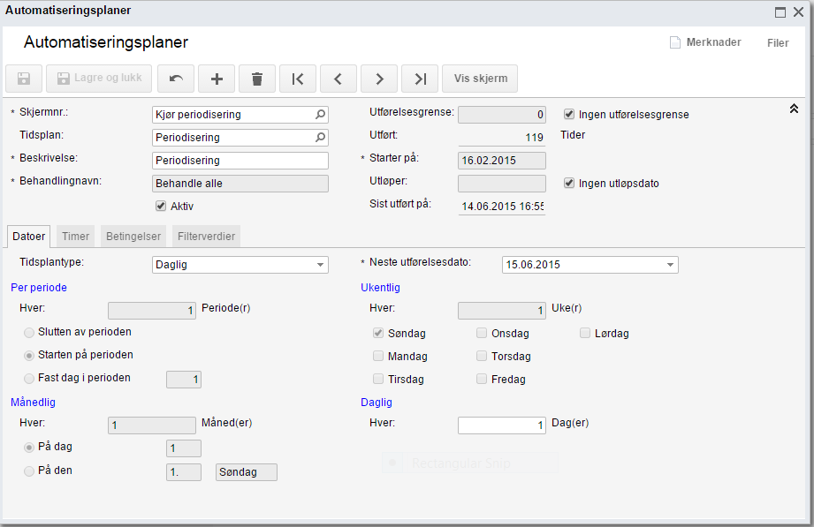Click the undo arrow toolbar icon
814x527 pixels.
coord(176,79)
